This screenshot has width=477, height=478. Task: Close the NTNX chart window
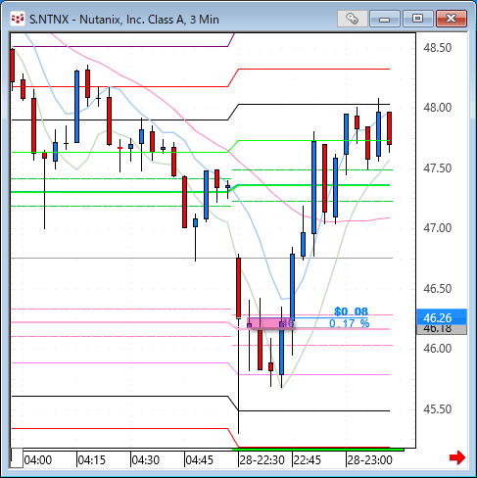(x=452, y=19)
